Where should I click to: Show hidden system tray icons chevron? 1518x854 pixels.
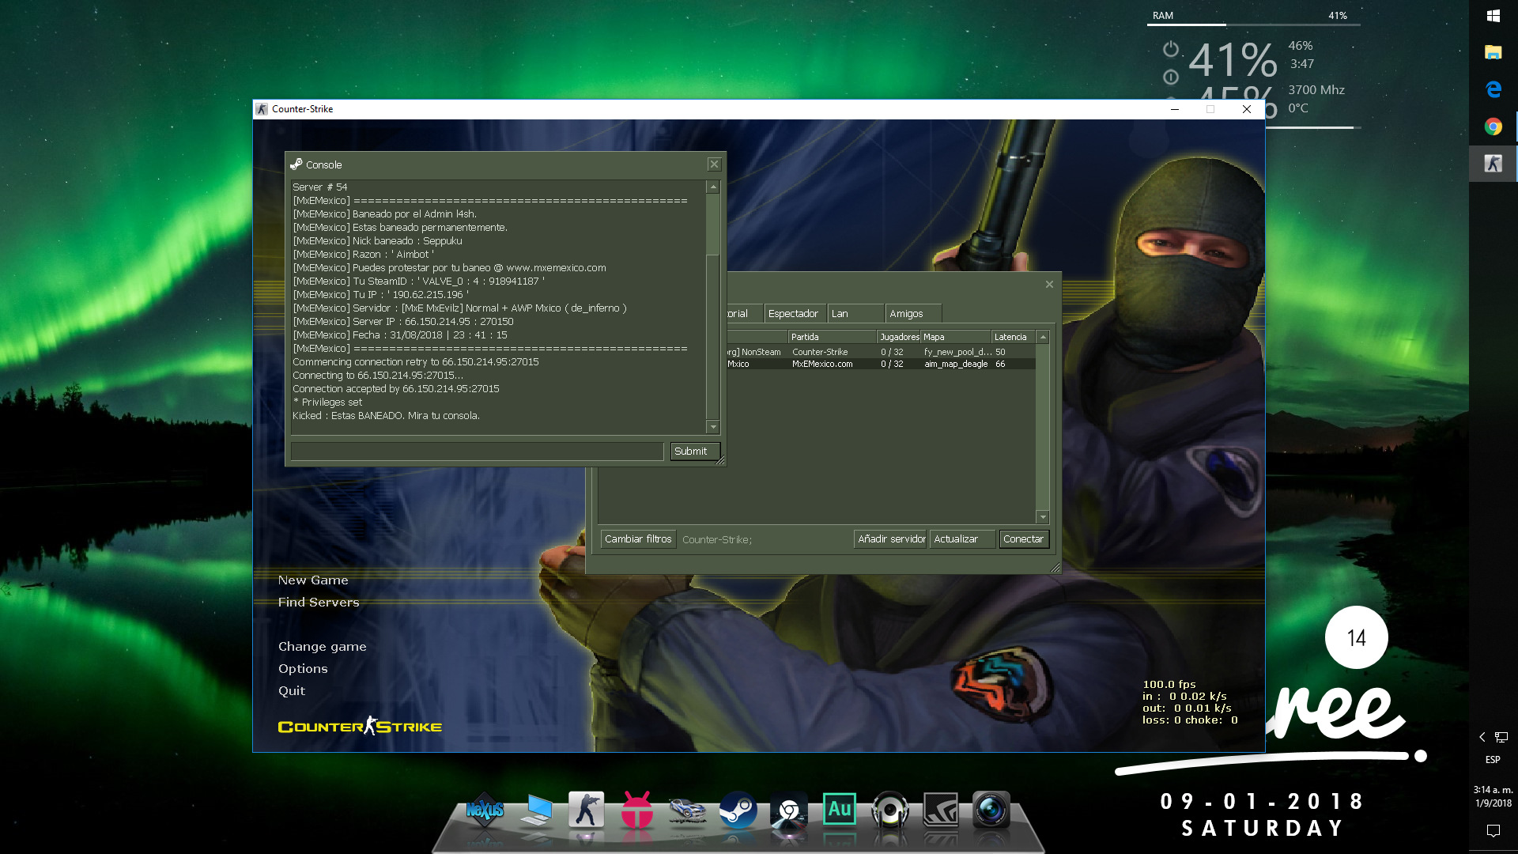1482,737
